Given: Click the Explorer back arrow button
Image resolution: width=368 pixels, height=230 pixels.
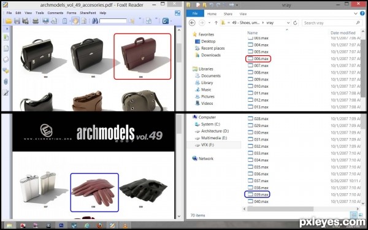Looking at the screenshot, I should point(192,23).
